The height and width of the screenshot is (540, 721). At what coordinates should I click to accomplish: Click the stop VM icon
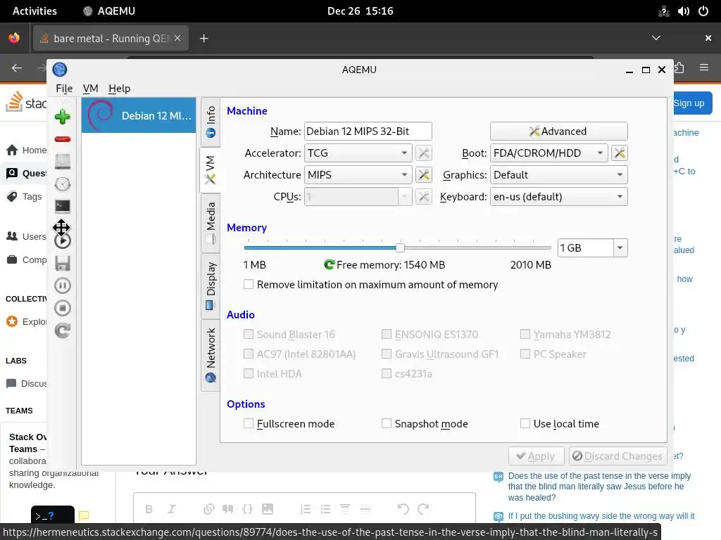point(63,308)
